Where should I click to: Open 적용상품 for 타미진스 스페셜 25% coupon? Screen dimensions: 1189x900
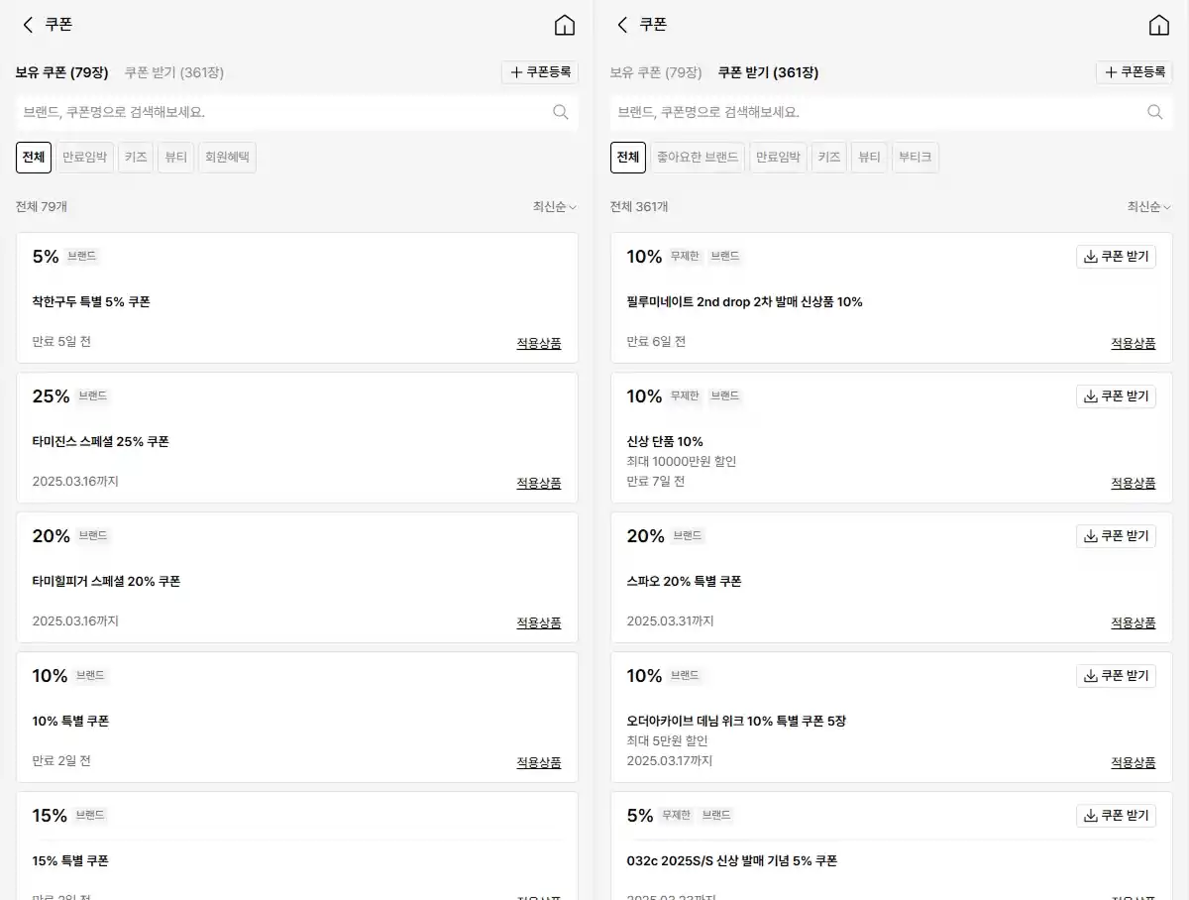pyautogui.click(x=539, y=483)
